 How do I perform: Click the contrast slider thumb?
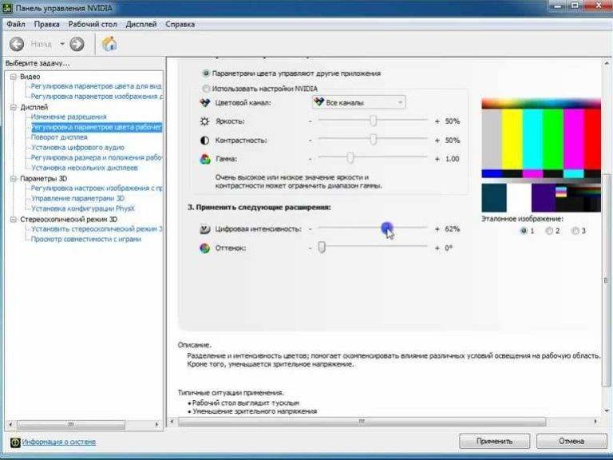(x=374, y=140)
